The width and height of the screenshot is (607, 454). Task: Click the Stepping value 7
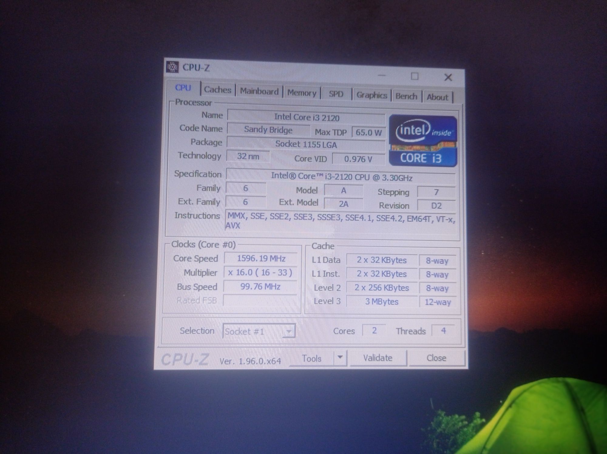pyautogui.click(x=436, y=192)
